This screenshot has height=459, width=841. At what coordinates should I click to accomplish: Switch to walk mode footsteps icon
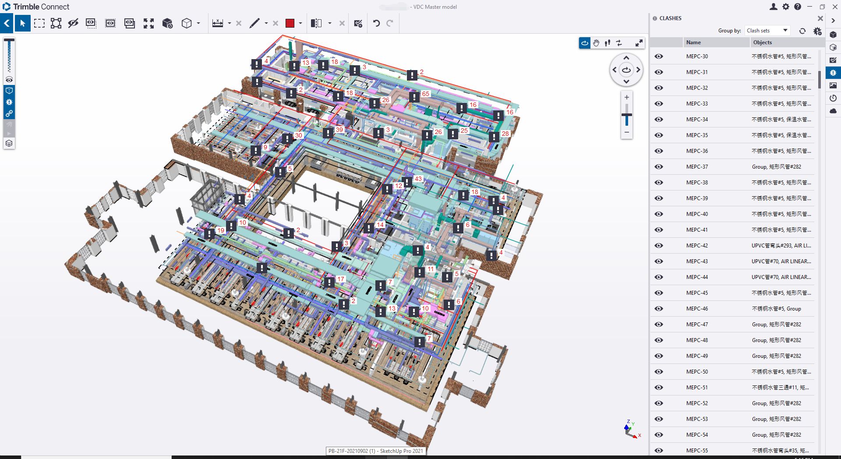[x=608, y=43]
